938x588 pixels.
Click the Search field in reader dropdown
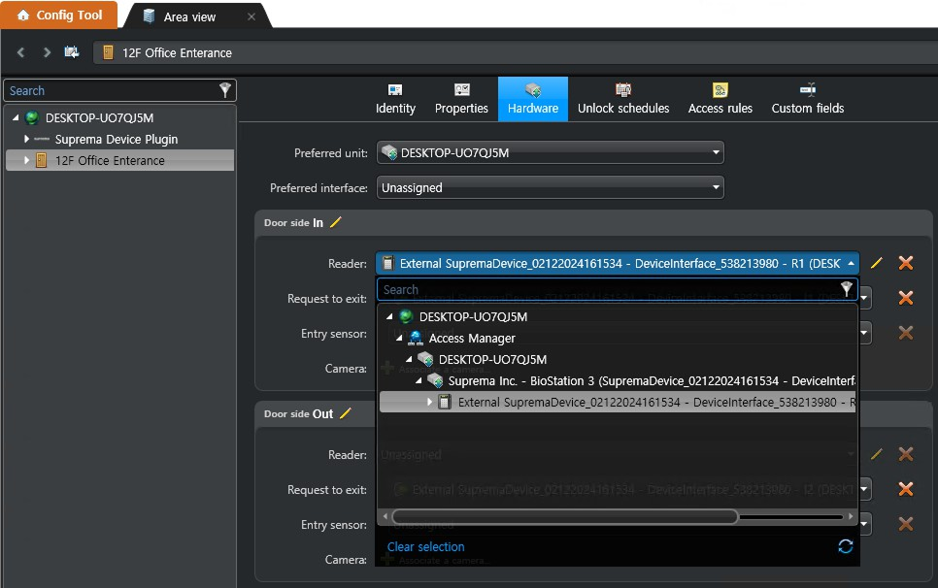tap(607, 289)
